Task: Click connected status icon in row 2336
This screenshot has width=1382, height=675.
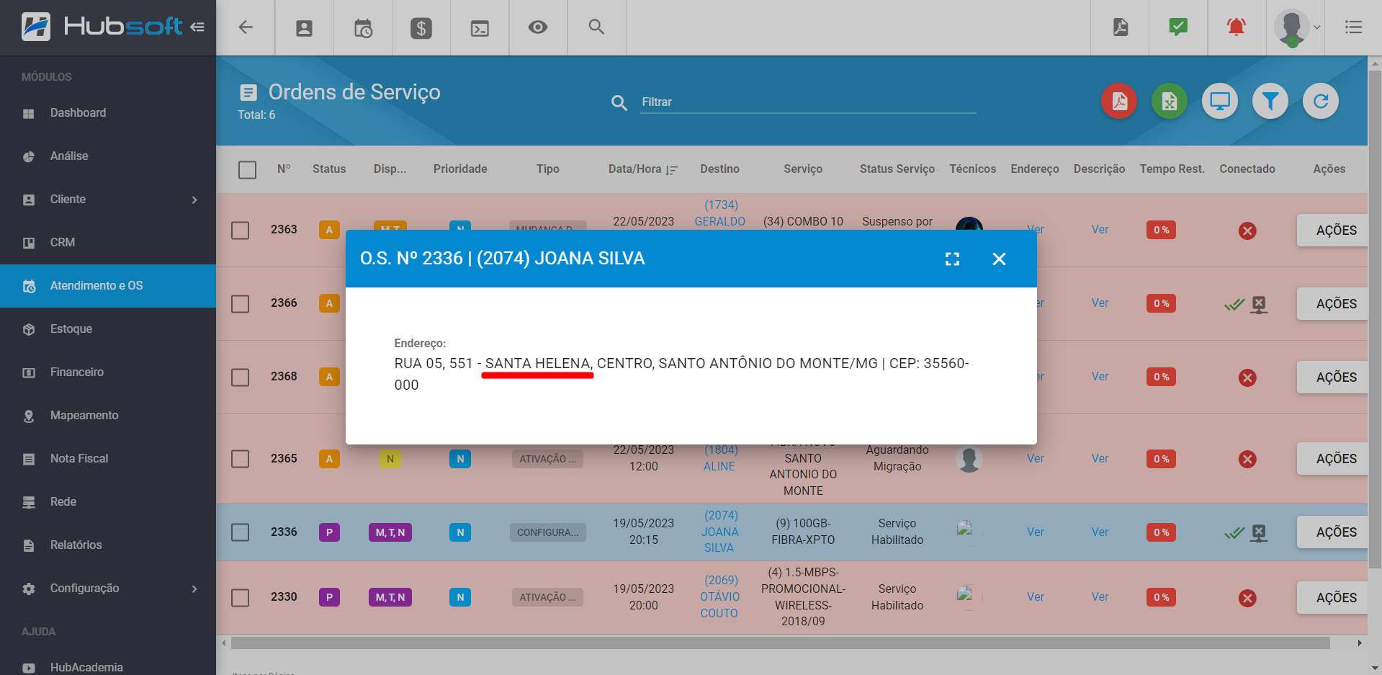Action: 1234,533
